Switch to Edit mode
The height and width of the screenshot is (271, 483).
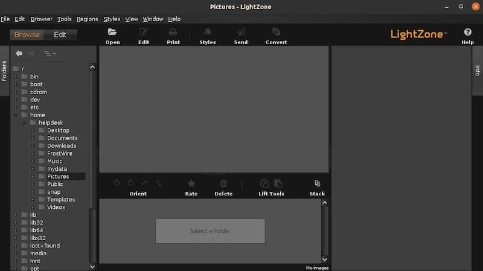[60, 35]
